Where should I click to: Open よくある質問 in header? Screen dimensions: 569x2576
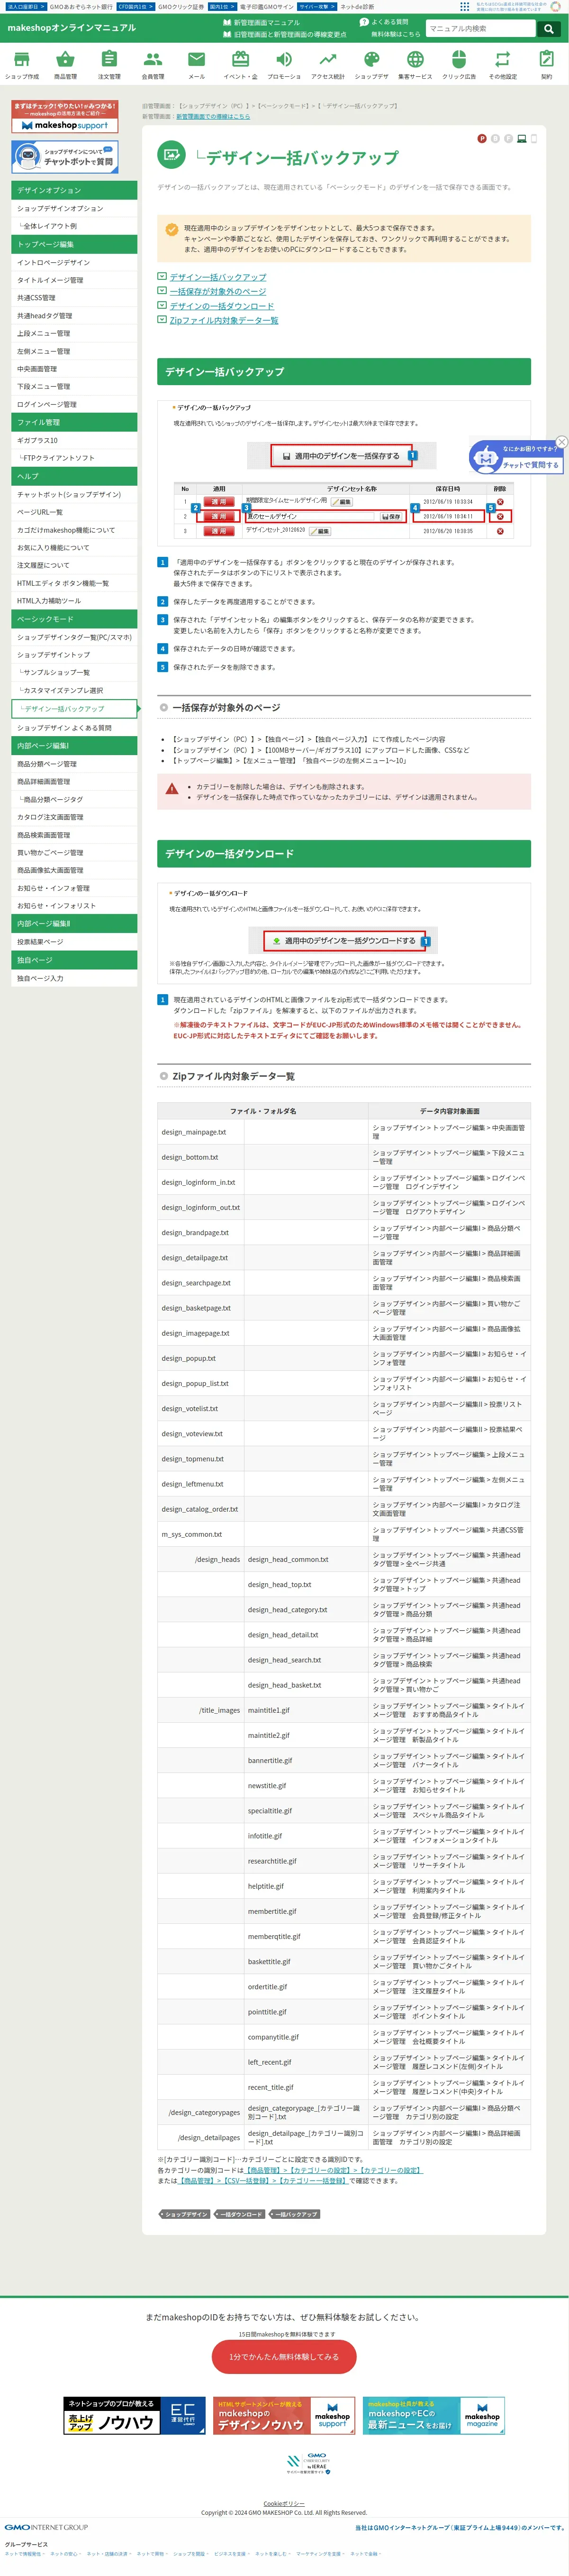tap(384, 22)
